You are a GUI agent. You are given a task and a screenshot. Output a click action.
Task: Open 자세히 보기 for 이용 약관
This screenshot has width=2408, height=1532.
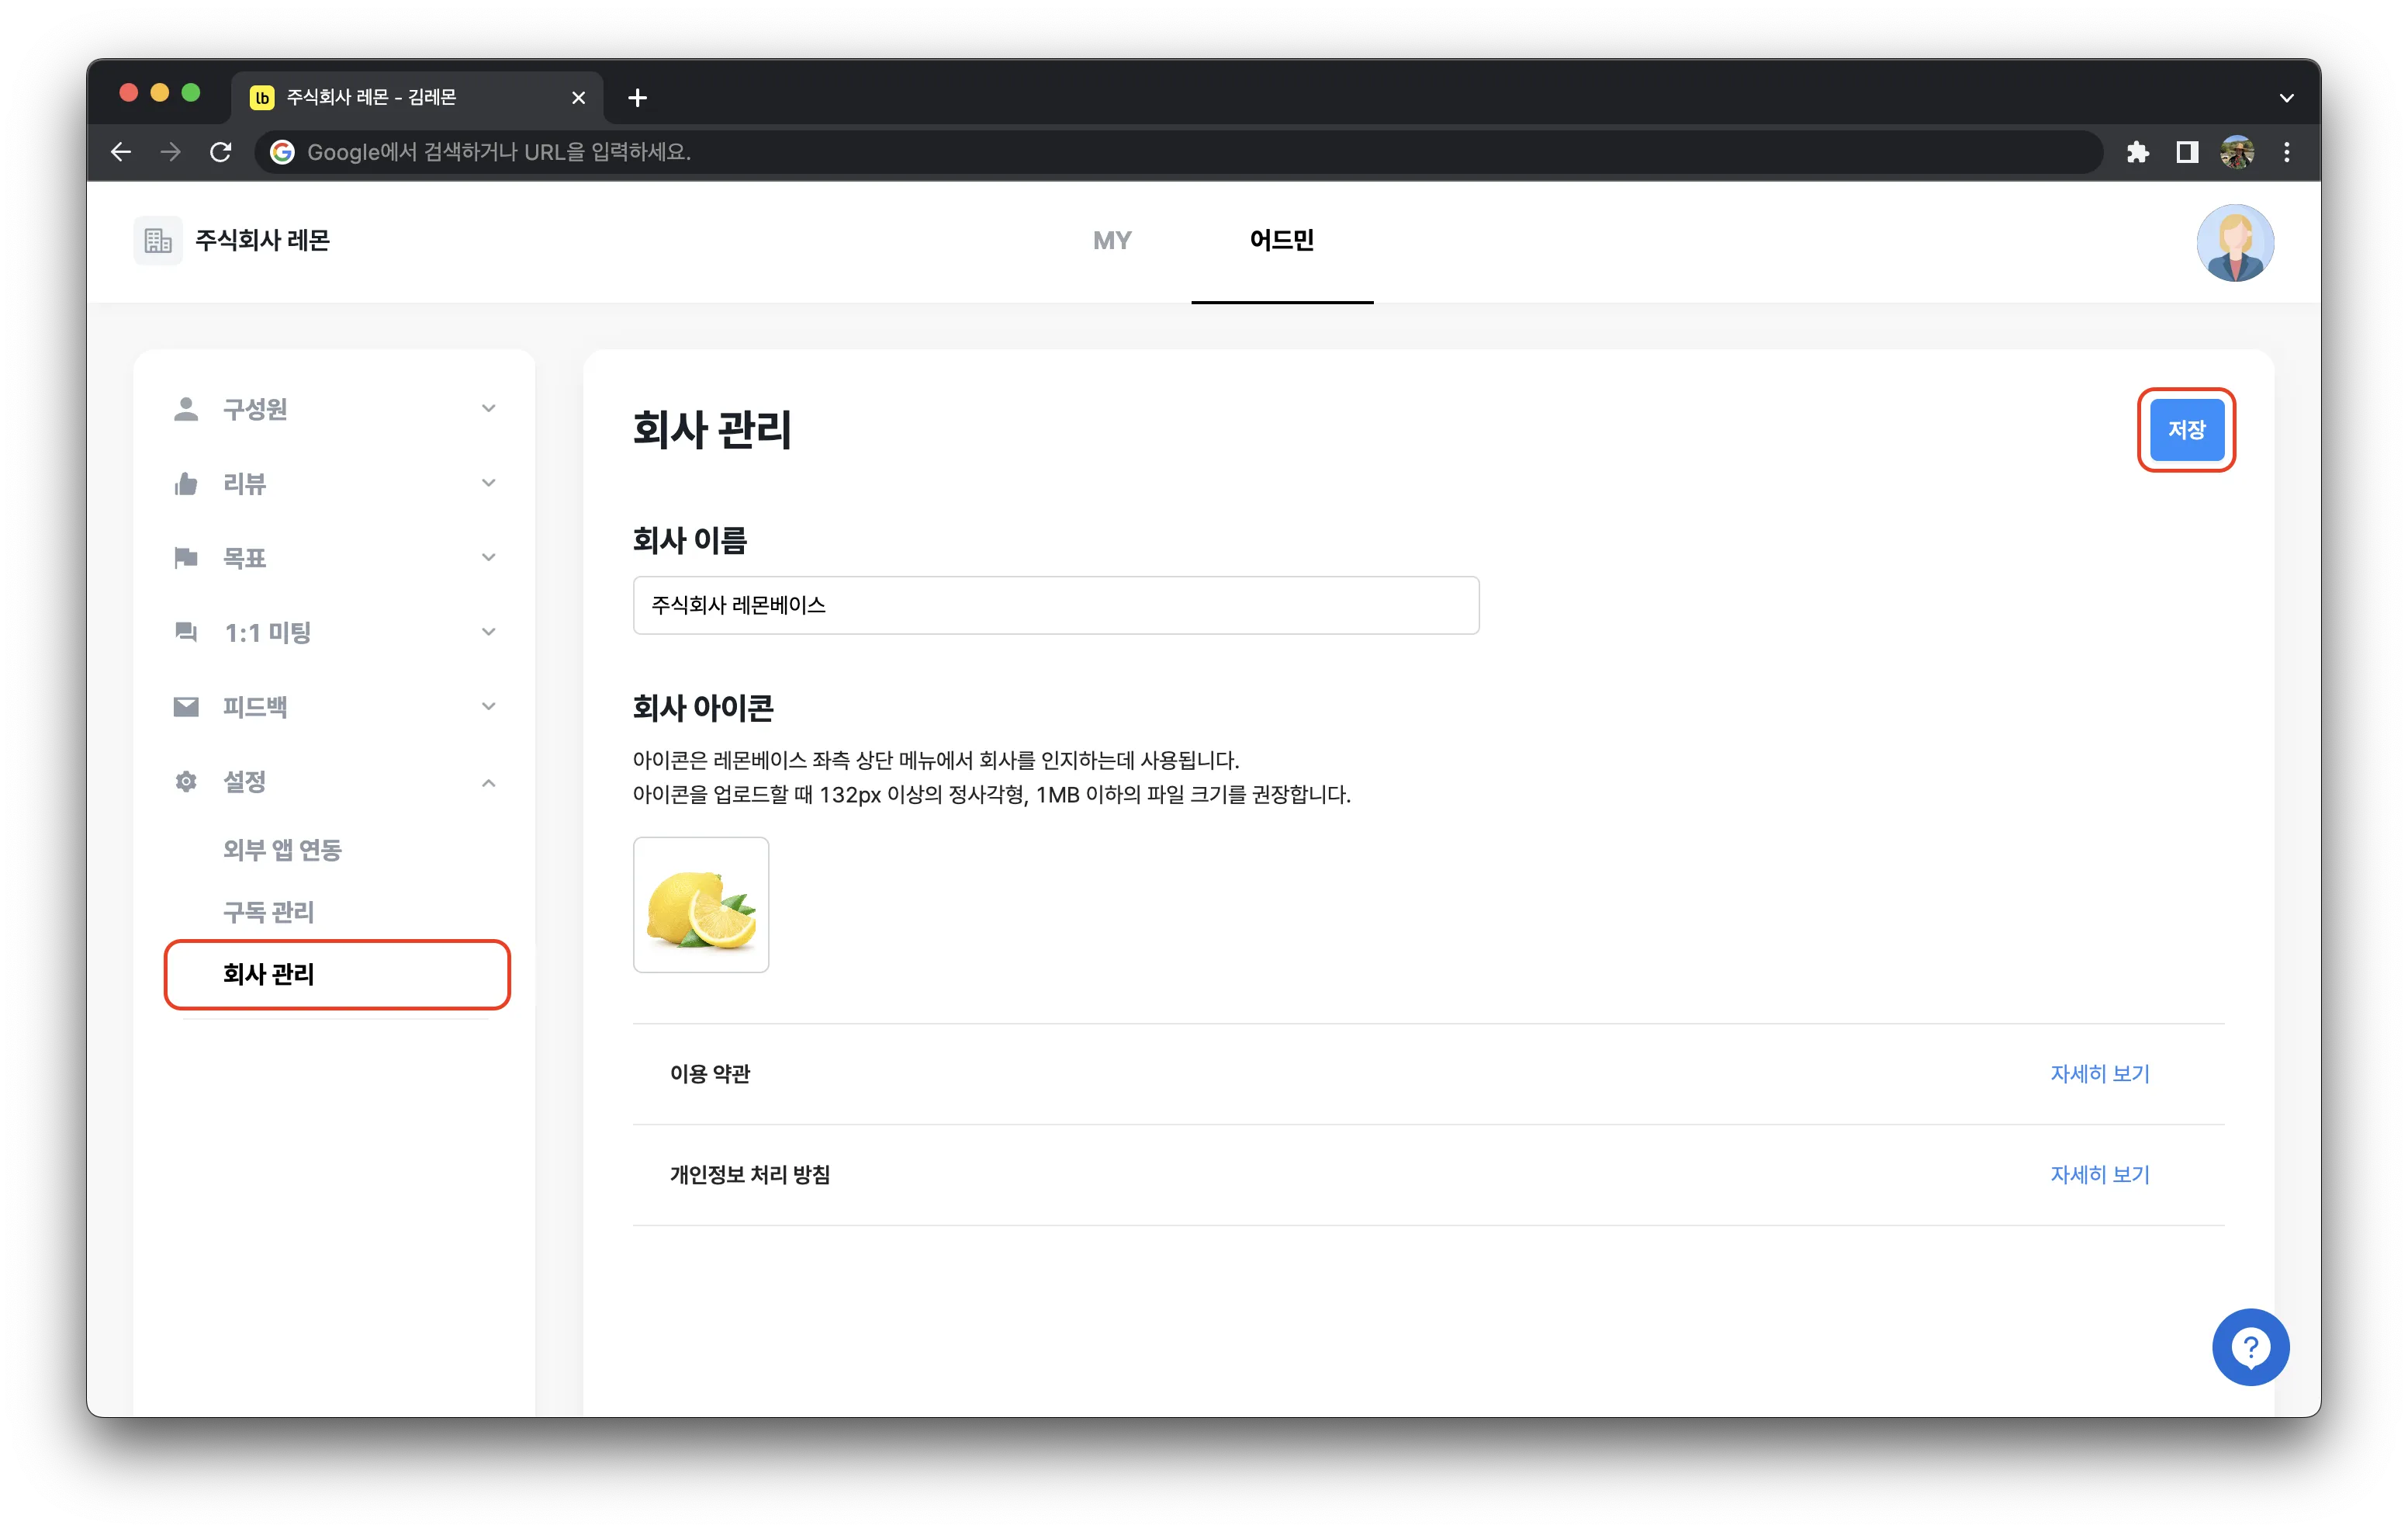pos(2099,1073)
